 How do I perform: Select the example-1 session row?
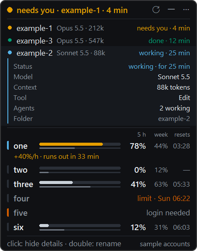click(98, 28)
